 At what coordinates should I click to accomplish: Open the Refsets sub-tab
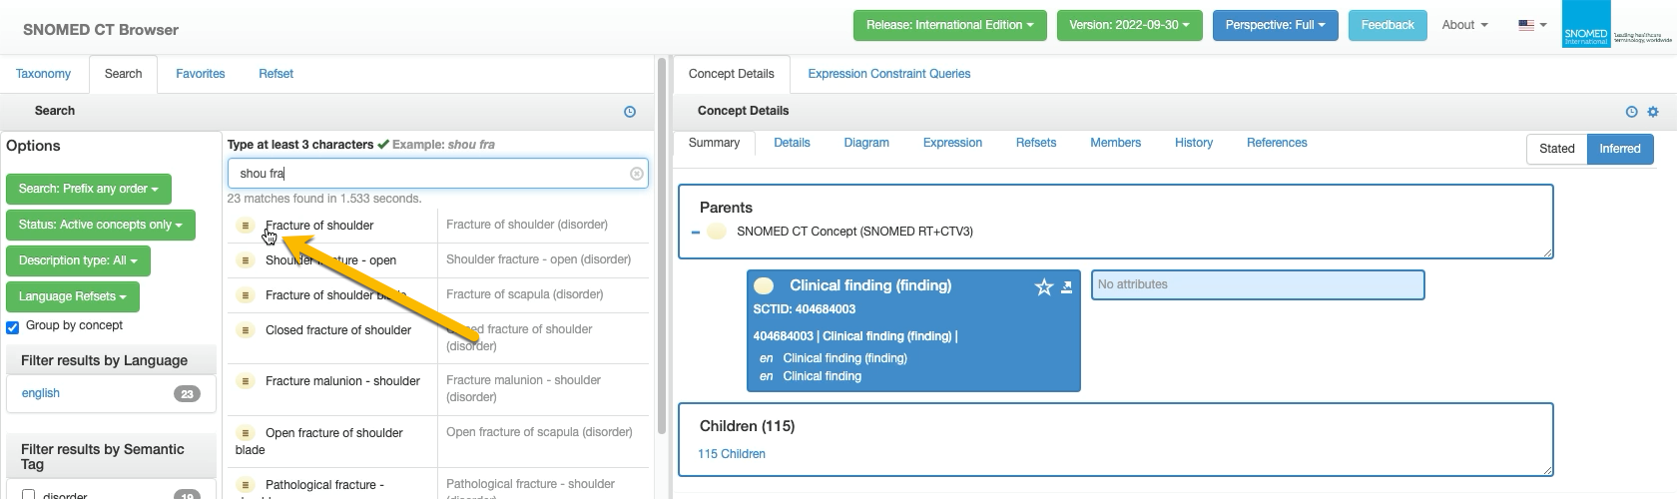pos(1036,143)
